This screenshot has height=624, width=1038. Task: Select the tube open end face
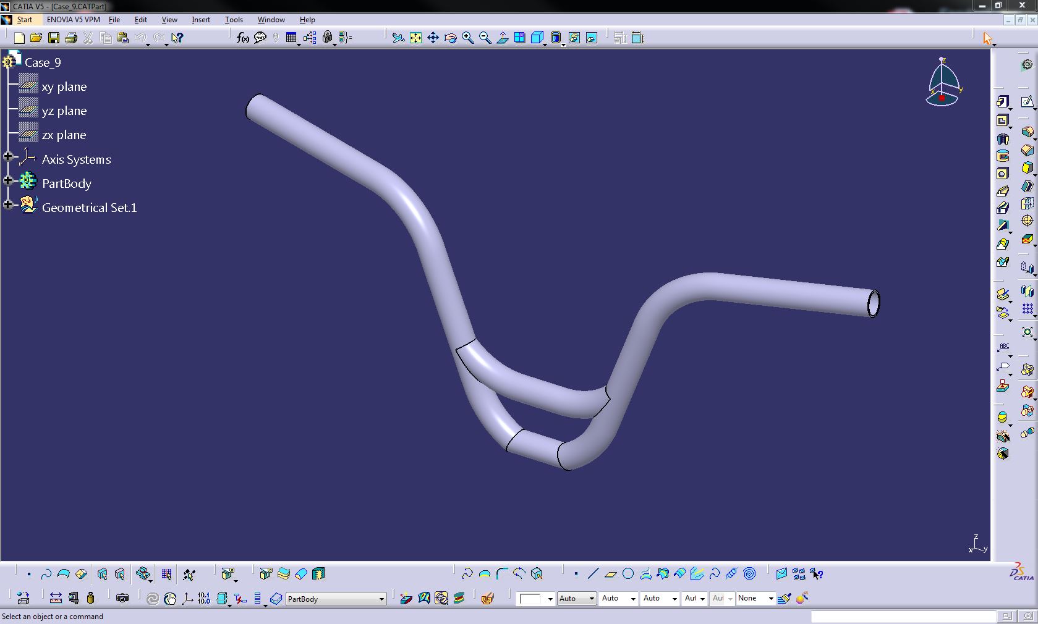pyautogui.click(x=873, y=303)
